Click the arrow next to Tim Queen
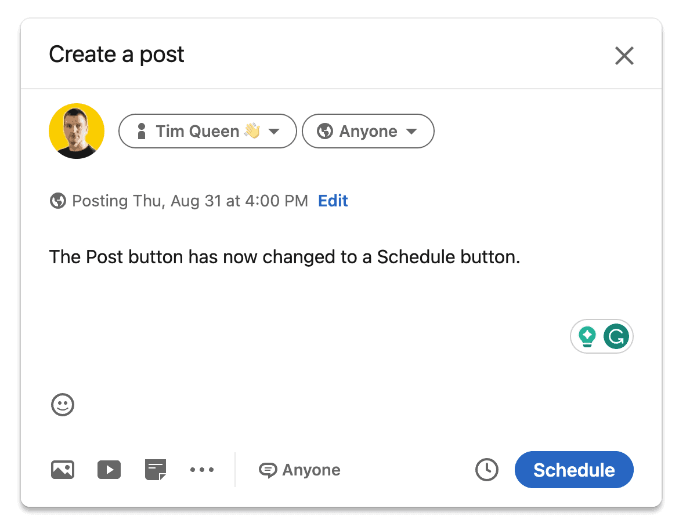This screenshot has height=523, width=679. 274,132
